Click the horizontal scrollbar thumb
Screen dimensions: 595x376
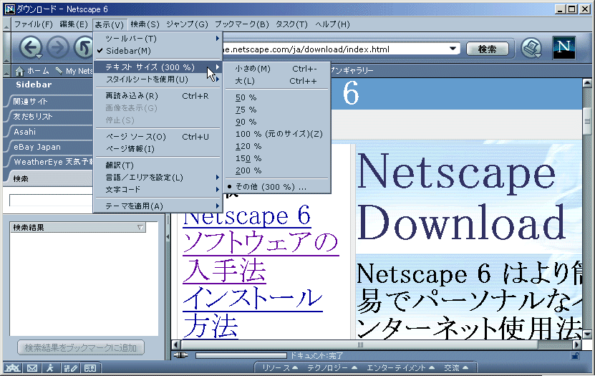pyautogui.click(x=359, y=345)
